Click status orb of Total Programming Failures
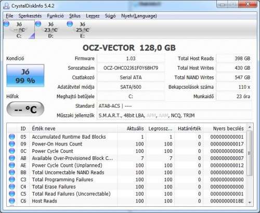260x213 pixels. [12, 180]
